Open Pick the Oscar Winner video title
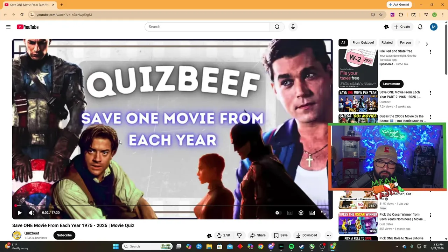Viewport: 448px width, 252px height. tap(402, 217)
